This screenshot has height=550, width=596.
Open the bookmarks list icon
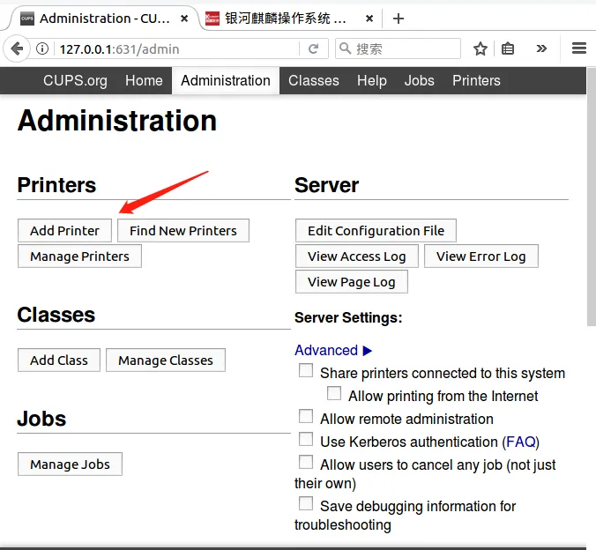point(508,49)
